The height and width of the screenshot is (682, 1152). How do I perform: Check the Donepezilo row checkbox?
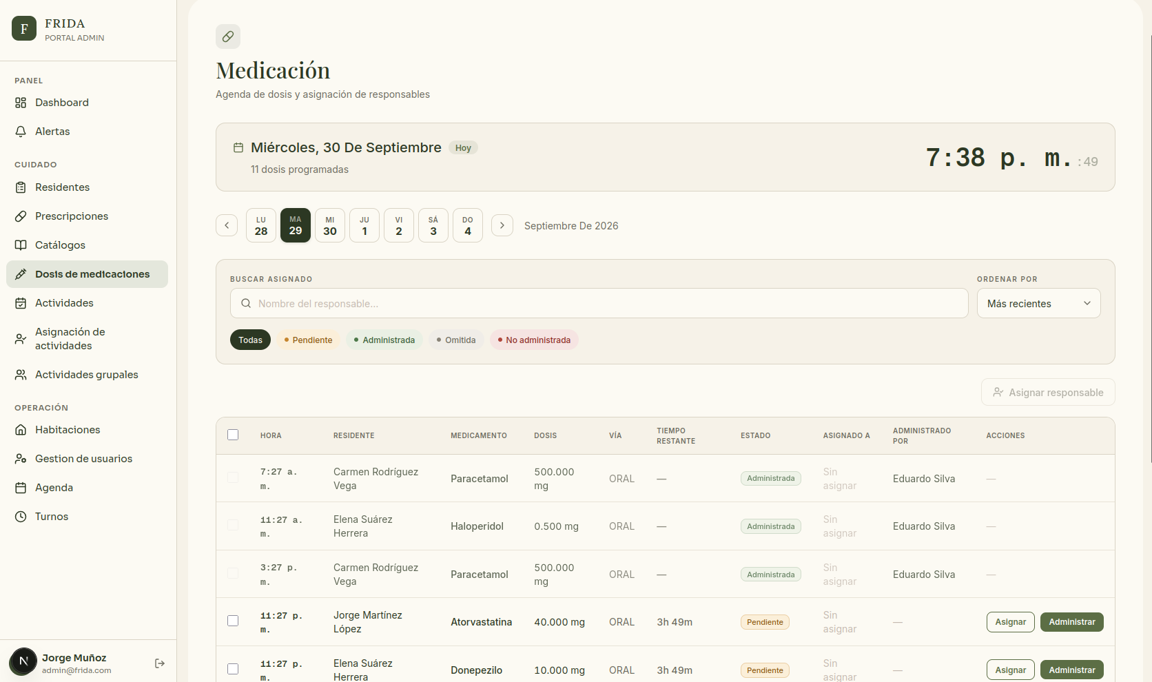coord(233,669)
